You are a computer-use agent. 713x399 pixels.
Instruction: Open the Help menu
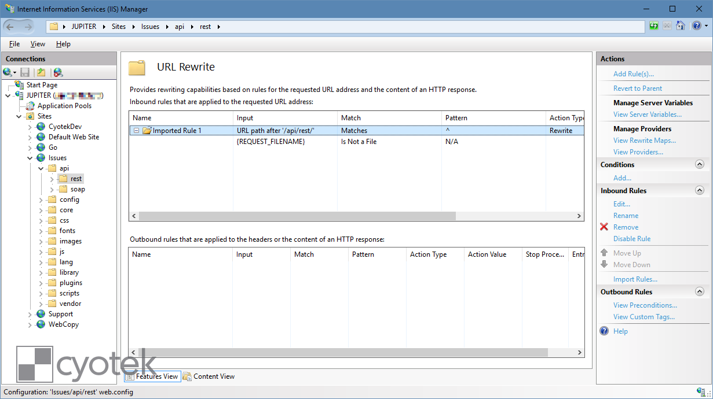(x=63, y=44)
